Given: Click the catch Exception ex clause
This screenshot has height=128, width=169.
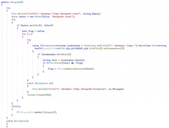Looking at the screenshot, I should tap(40, 83).
